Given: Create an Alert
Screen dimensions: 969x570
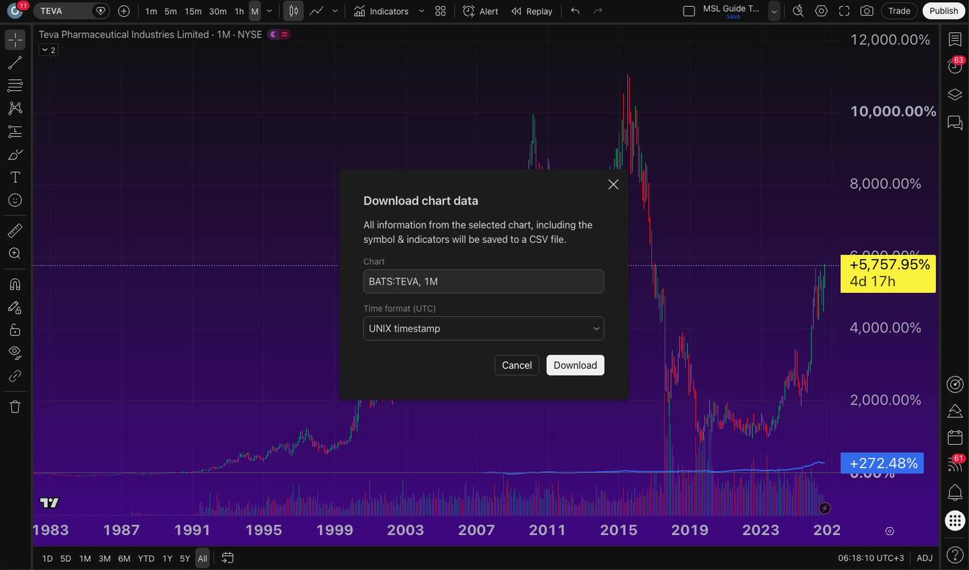Looking at the screenshot, I should point(481,11).
